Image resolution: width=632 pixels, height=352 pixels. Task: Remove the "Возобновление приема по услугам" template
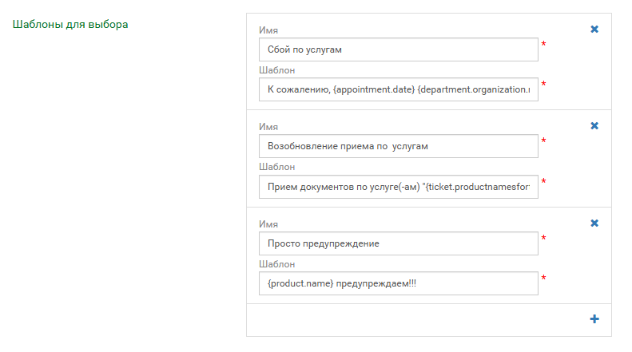point(594,125)
